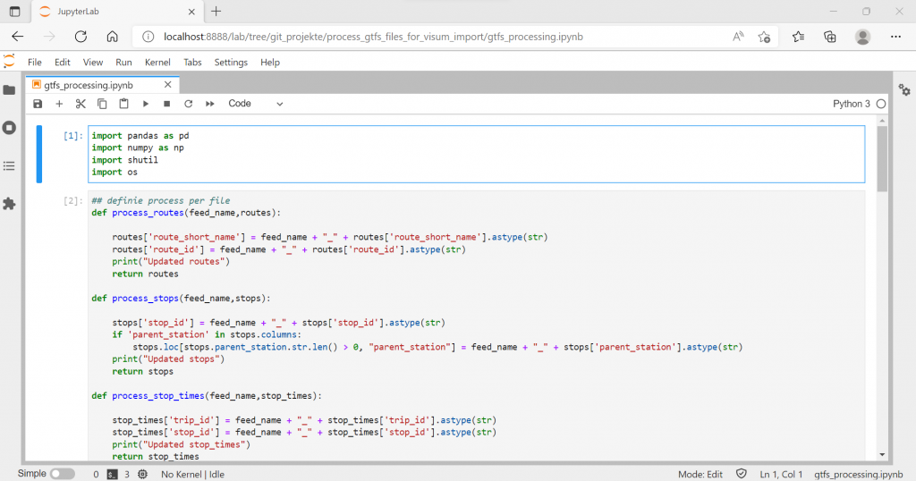916x481 pixels.
Task: Run the selected cell with the play icon
Action: pos(145,104)
